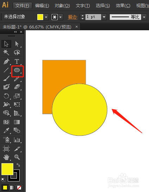Pick the Perspective Grid tool
The height and width of the screenshot is (192, 149).
click(x=17, y=113)
